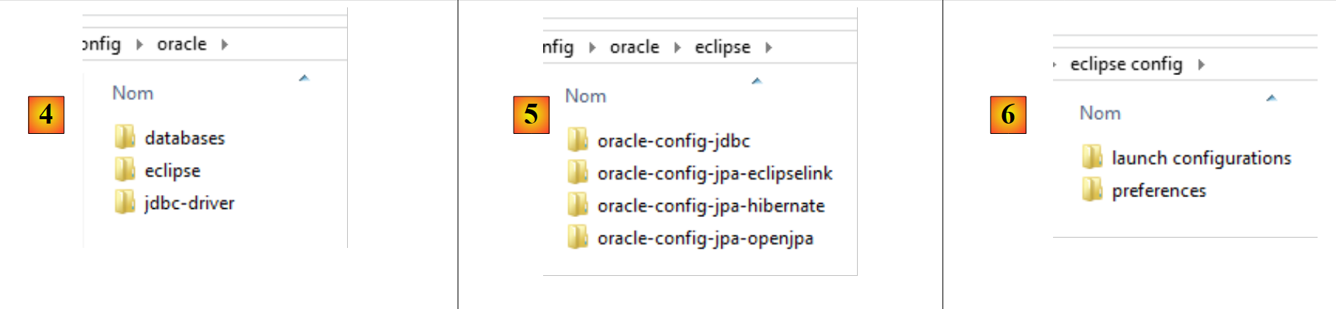Image resolution: width=1336 pixels, height=309 pixels.
Task: Click the eclipse config breadcrumb segment
Action: 1126,65
